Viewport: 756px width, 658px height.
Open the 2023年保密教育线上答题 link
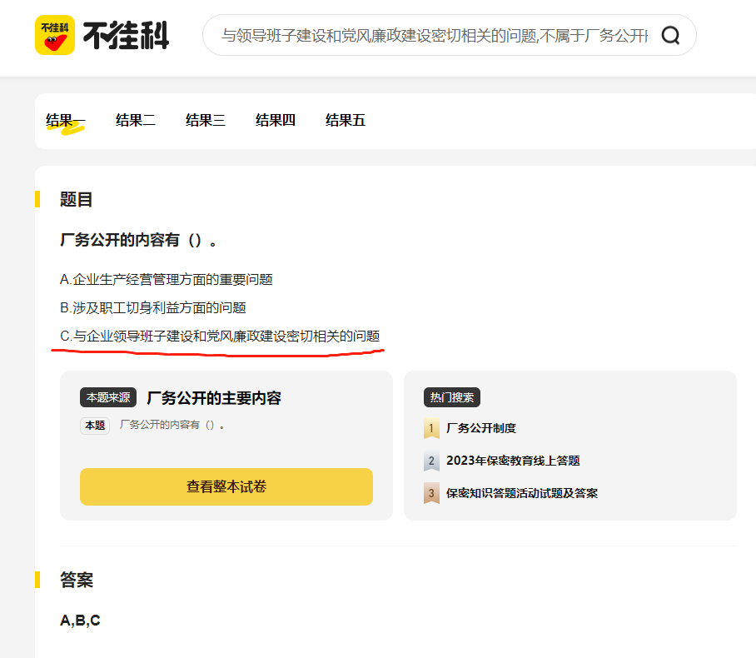point(512,461)
